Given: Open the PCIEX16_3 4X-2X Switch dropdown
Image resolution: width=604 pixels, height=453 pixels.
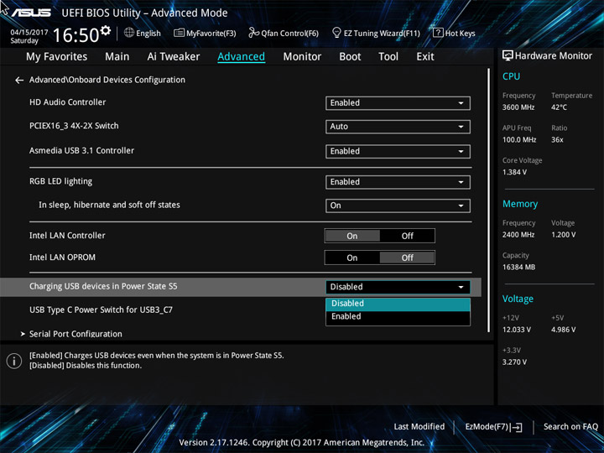Looking at the screenshot, I should click(x=398, y=127).
